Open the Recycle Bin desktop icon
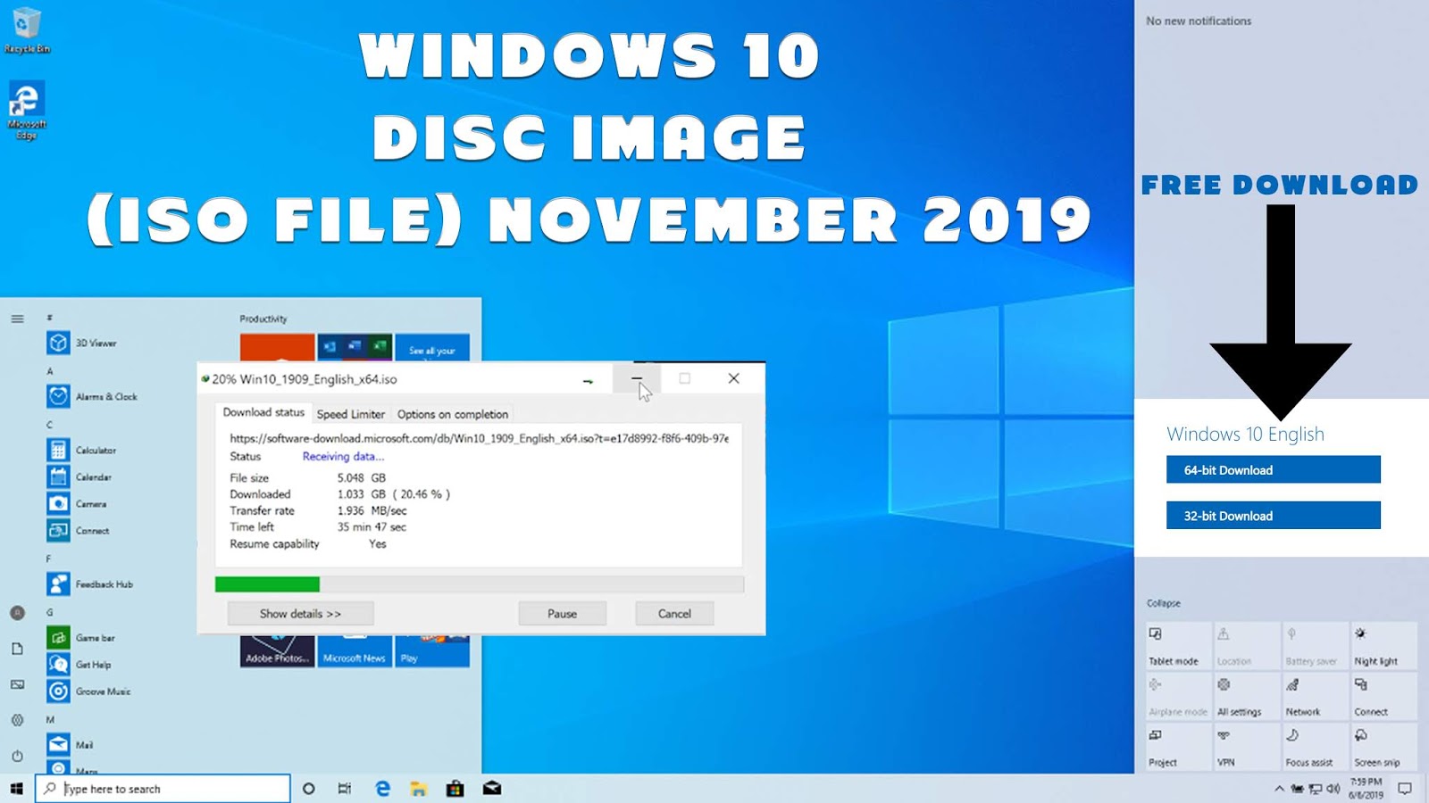This screenshot has height=803, width=1429. coord(27,29)
